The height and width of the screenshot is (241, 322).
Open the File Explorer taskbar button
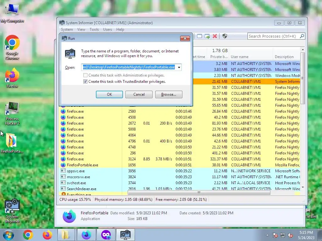pyautogui.click(x=67, y=235)
